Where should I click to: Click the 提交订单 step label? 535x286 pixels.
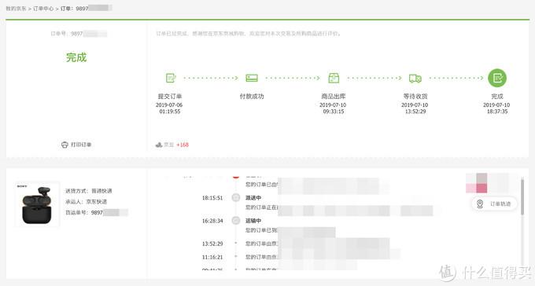click(x=170, y=97)
